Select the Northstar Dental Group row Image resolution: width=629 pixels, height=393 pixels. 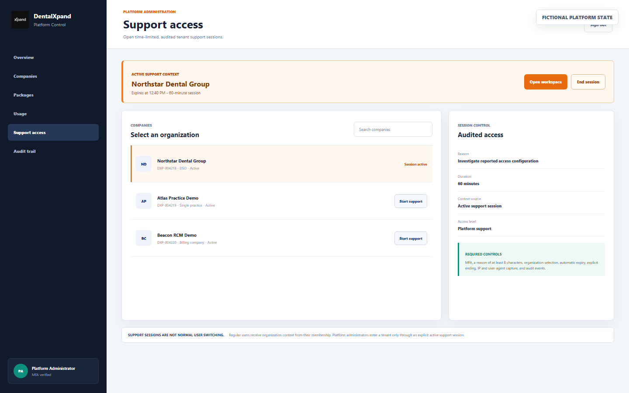pyautogui.click(x=281, y=164)
